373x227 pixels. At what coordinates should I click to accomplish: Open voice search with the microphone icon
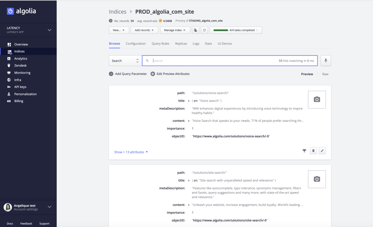(x=326, y=61)
